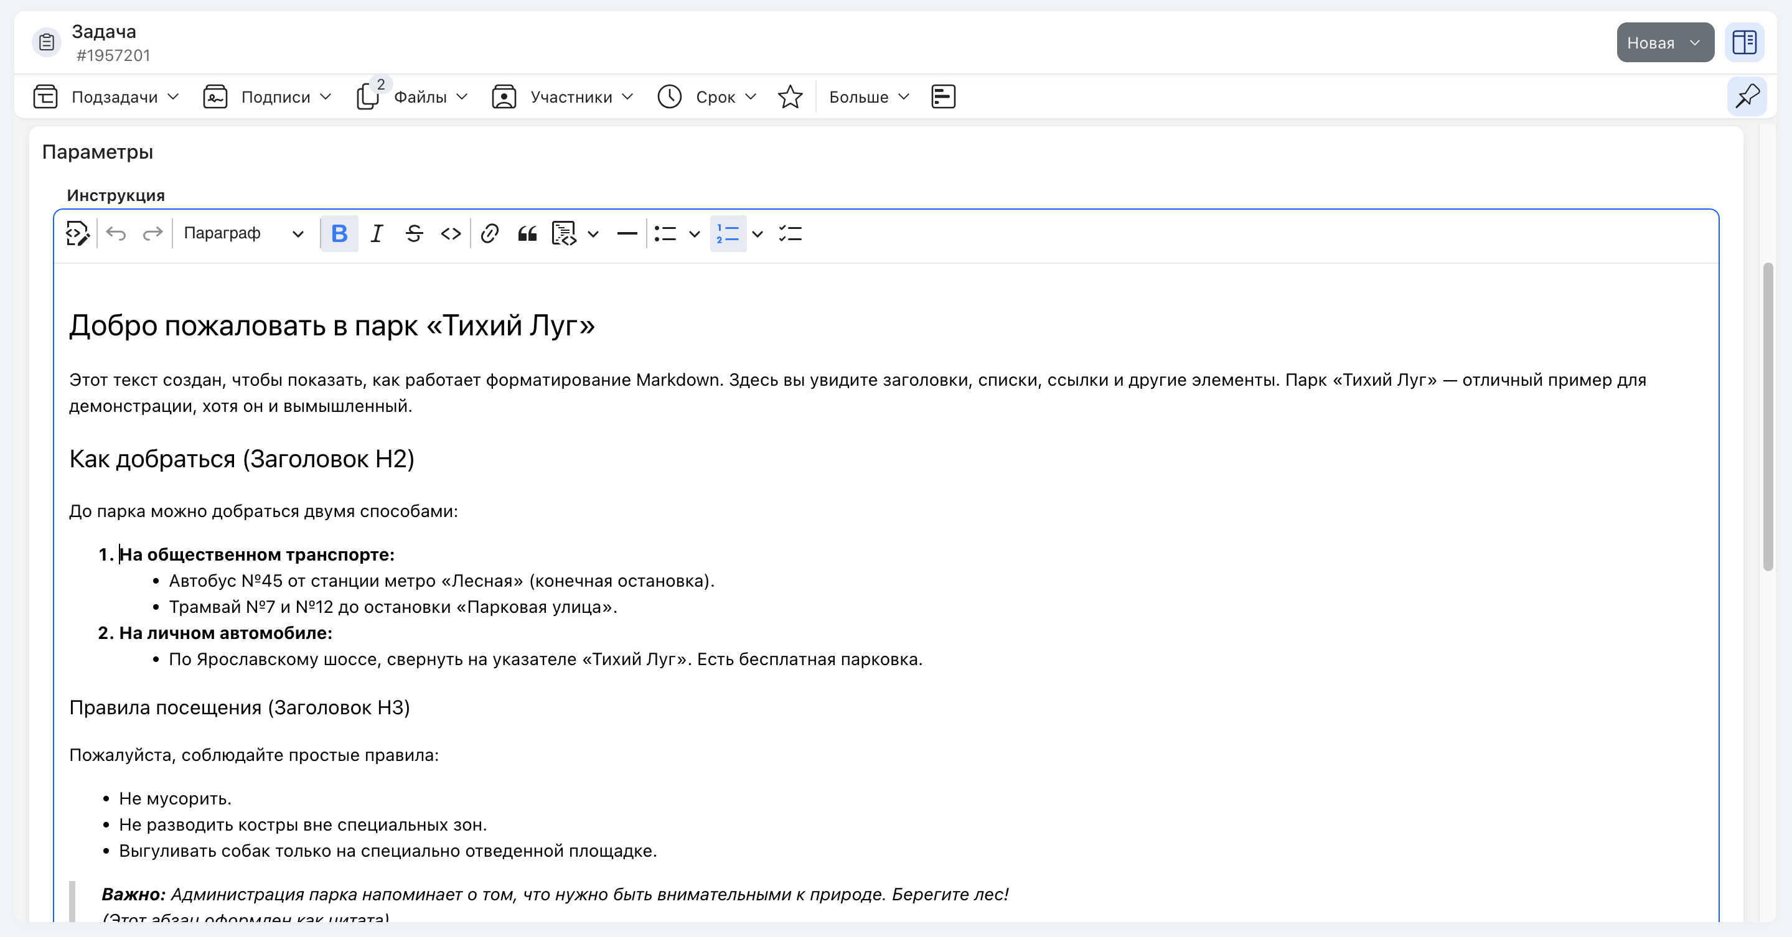Click the Пожалуйста, соблюдайте простые правила paragraph
Image resolution: width=1792 pixels, height=937 pixels.
254,755
